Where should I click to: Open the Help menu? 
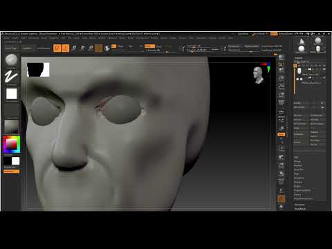230,38
